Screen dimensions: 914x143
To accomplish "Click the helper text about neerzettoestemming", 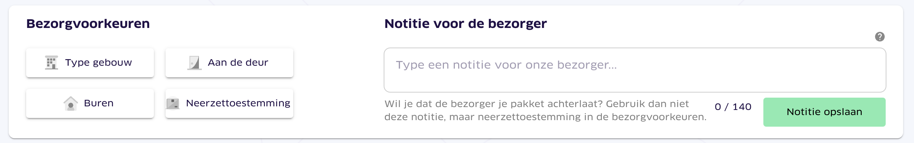I will [545, 110].
